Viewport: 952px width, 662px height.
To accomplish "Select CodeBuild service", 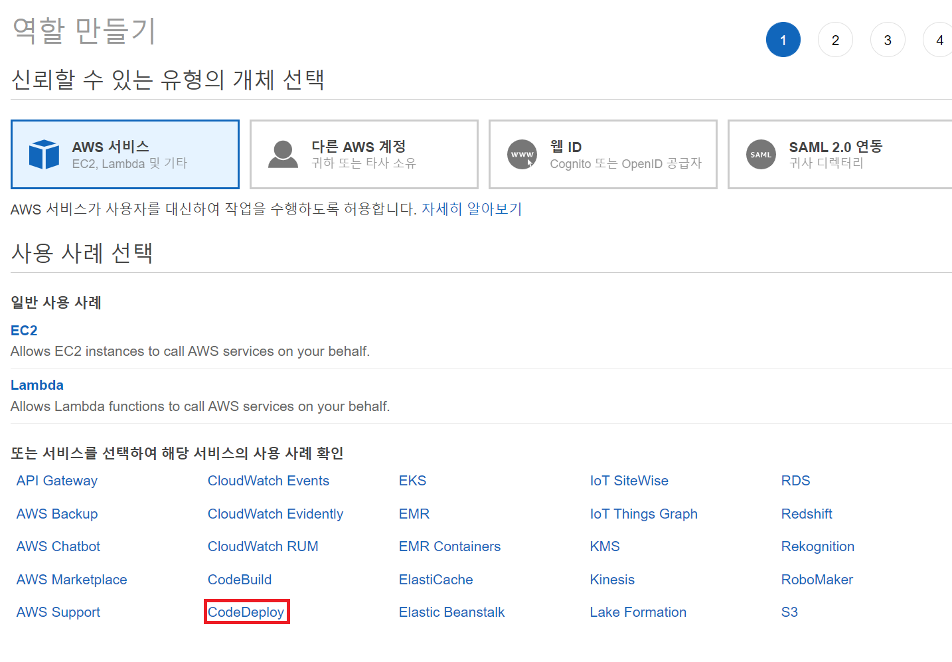I will point(240,580).
